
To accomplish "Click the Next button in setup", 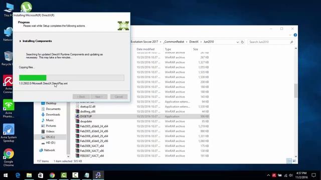I will (x=99, y=96).
